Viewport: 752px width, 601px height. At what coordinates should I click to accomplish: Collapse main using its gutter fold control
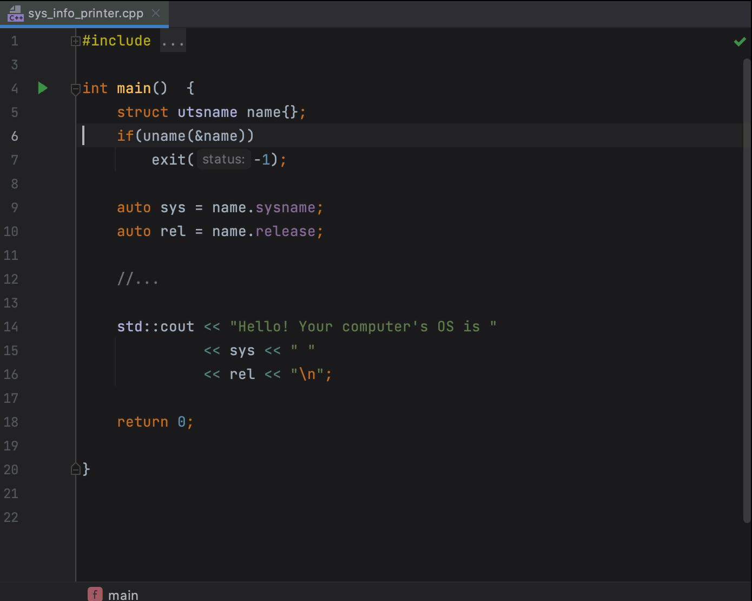pyautogui.click(x=76, y=89)
